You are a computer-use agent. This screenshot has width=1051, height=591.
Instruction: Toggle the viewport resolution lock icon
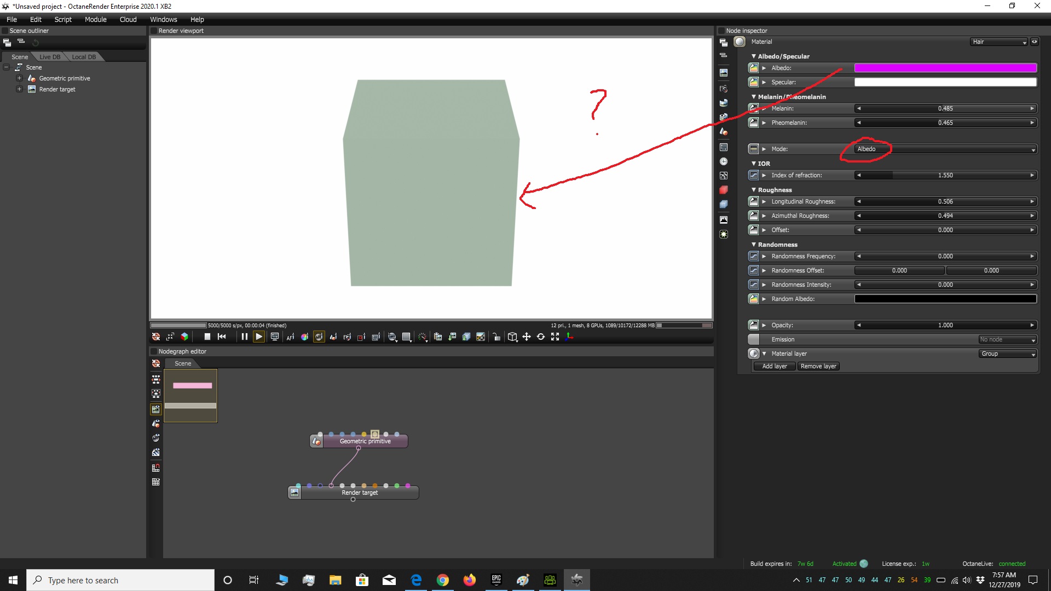point(496,337)
